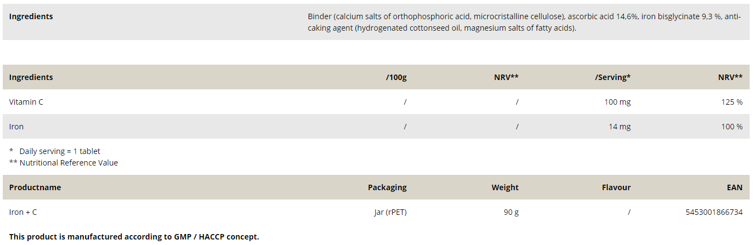This screenshot has height=245, width=754.
Task: Click the 125 % NRV value
Action: point(731,102)
